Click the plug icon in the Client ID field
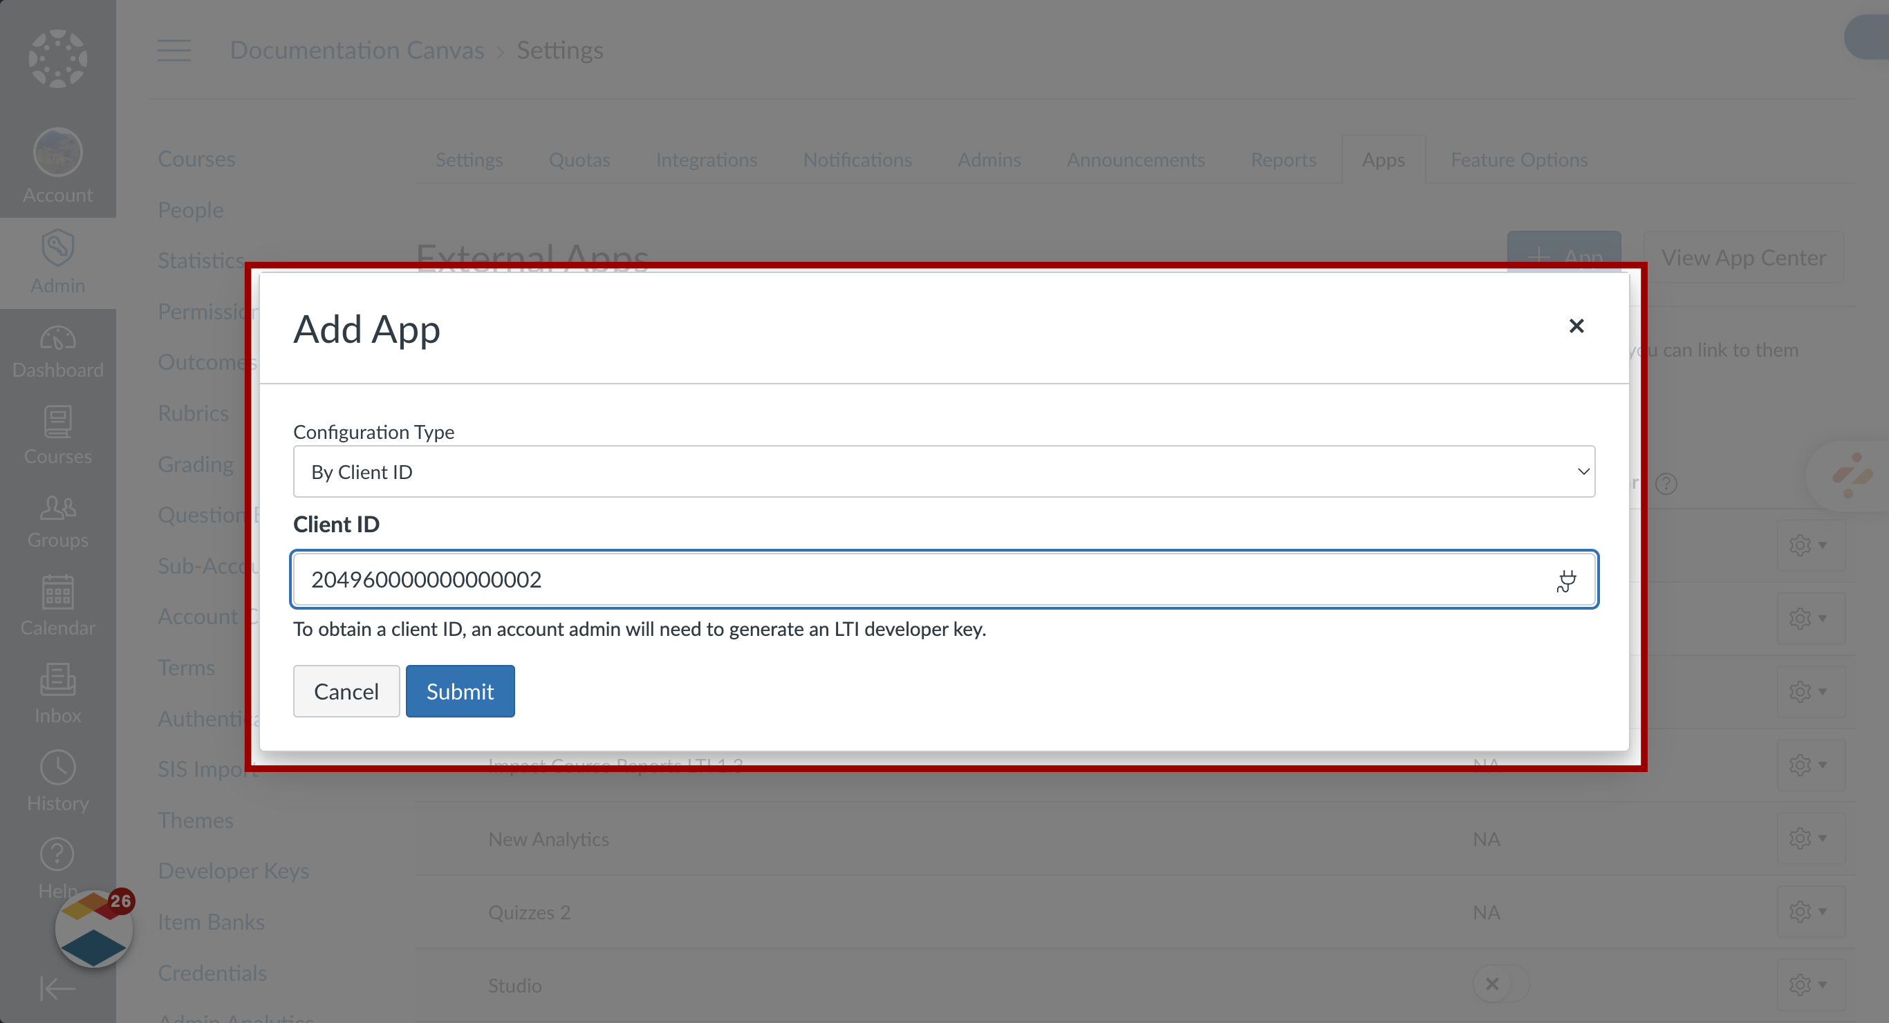Image resolution: width=1889 pixels, height=1023 pixels. click(1565, 581)
